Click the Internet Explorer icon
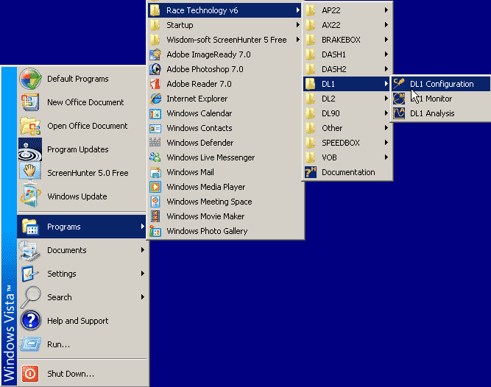The width and height of the screenshot is (491, 387). (x=155, y=99)
